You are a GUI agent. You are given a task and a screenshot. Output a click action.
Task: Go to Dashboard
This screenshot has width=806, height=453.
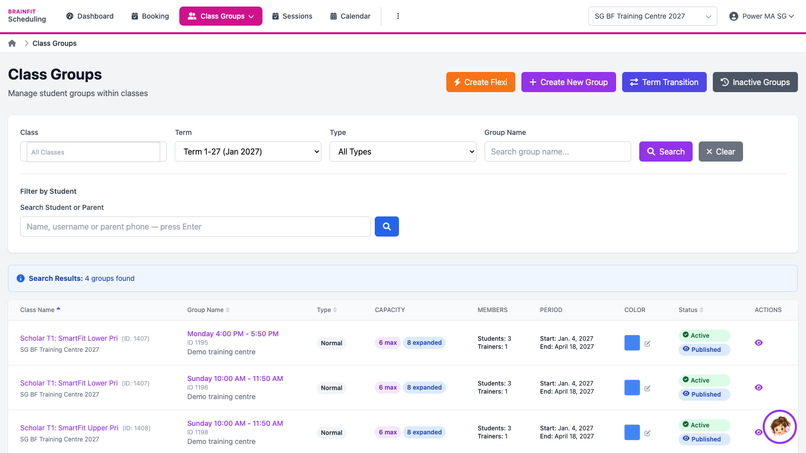coord(90,16)
